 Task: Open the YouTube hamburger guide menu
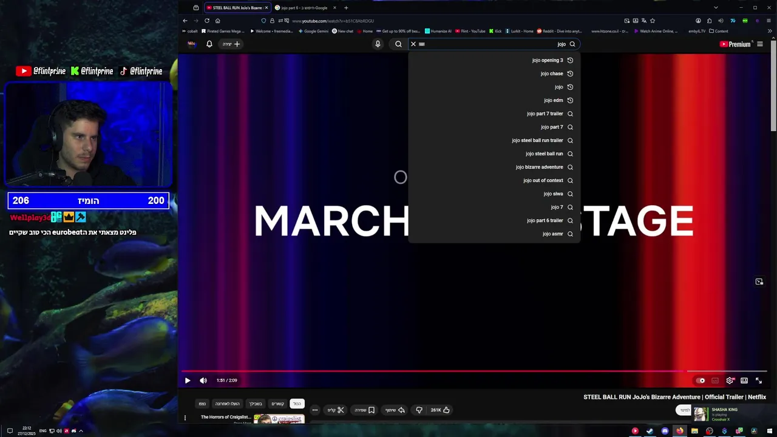point(760,44)
